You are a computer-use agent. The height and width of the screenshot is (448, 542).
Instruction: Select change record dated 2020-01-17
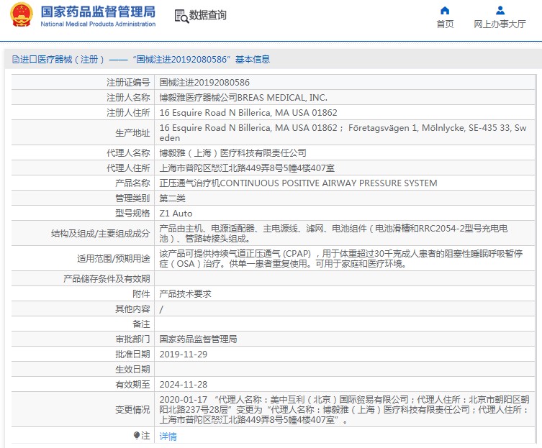[x=344, y=410]
